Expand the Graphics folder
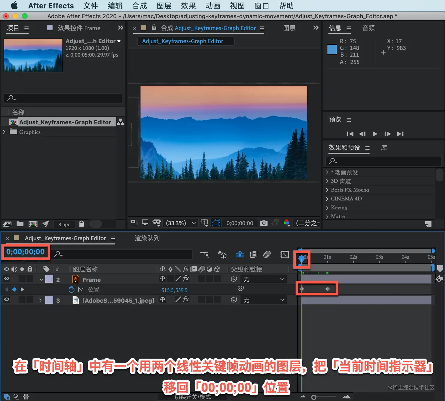Screen dimensions: 445x401 pyautogui.click(x=4, y=132)
